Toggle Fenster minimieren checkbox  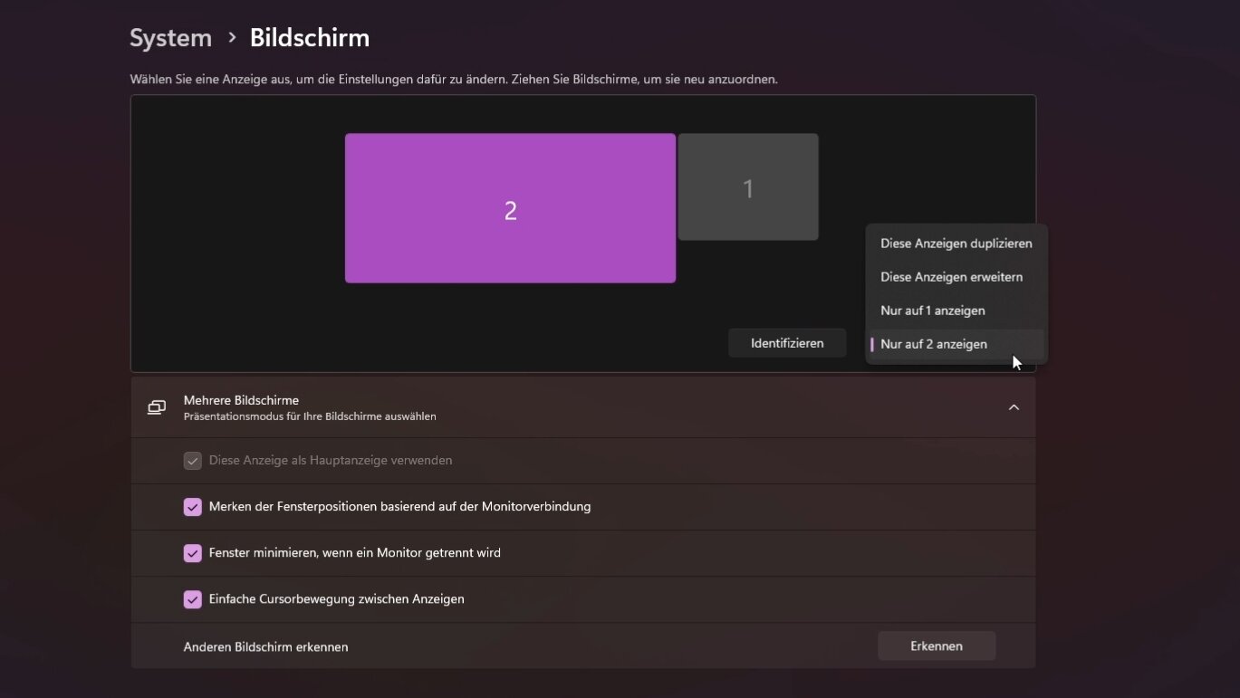pyautogui.click(x=192, y=553)
